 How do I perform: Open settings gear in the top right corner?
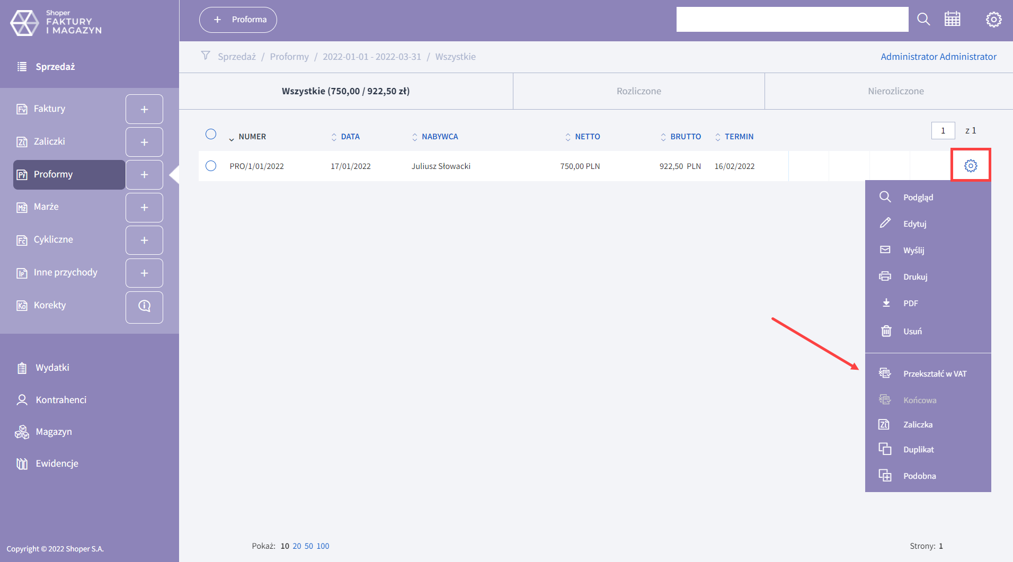pyautogui.click(x=993, y=20)
